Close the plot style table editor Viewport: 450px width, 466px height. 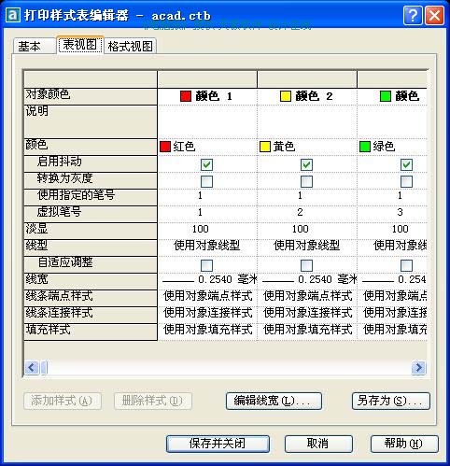click(434, 15)
